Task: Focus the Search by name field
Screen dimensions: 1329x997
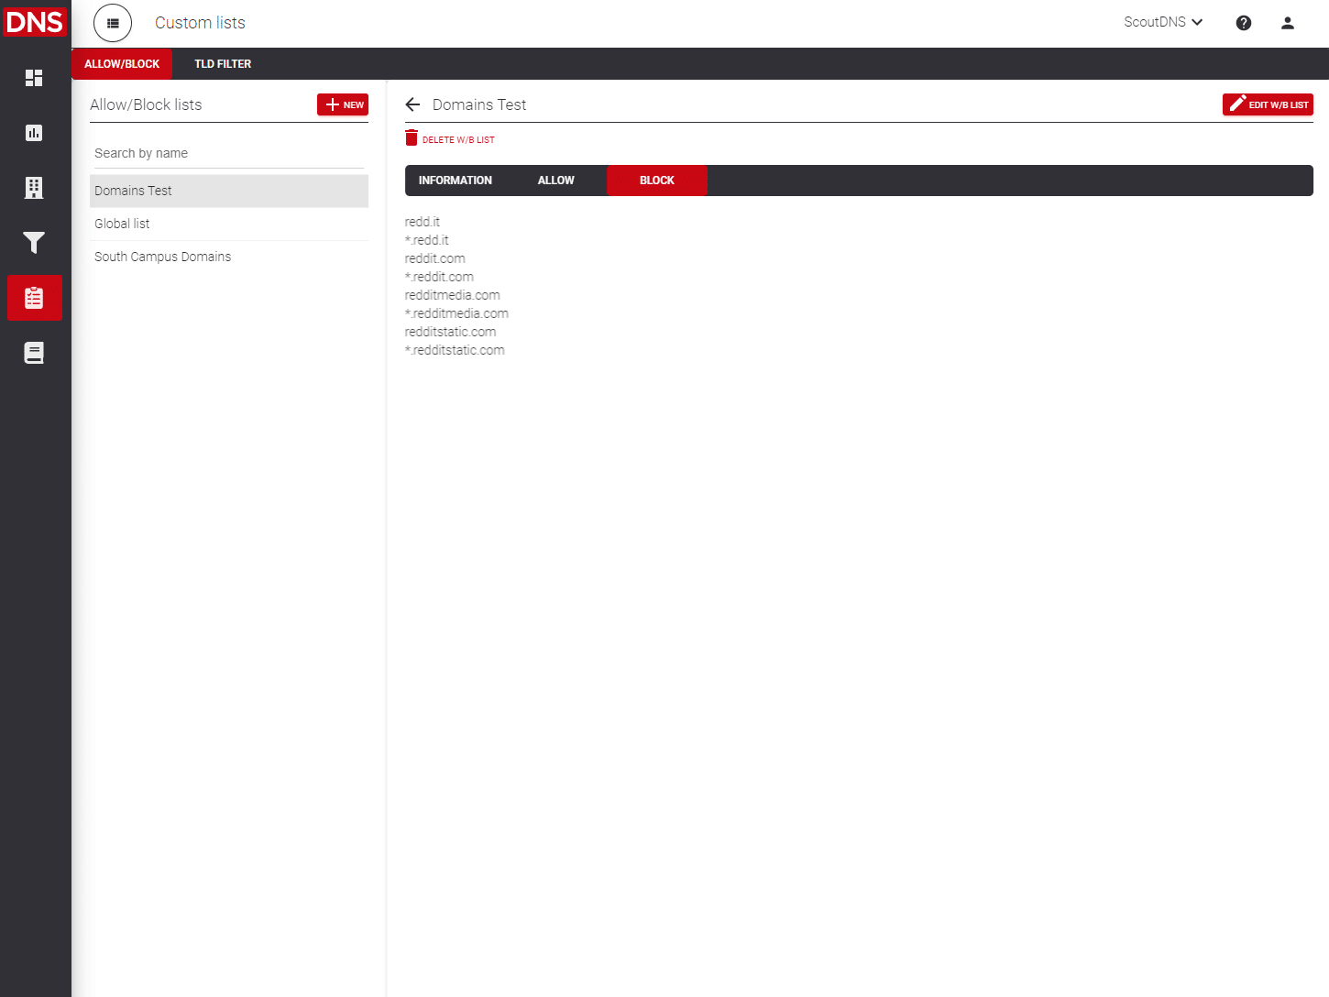Action: click(229, 153)
